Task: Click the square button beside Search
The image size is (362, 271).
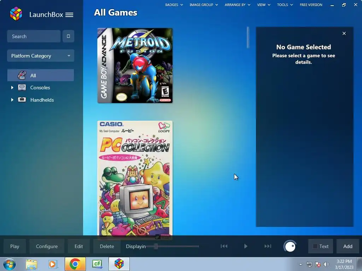Action: [x=68, y=36]
